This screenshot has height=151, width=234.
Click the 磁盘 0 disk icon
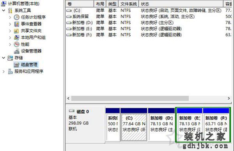72,111
